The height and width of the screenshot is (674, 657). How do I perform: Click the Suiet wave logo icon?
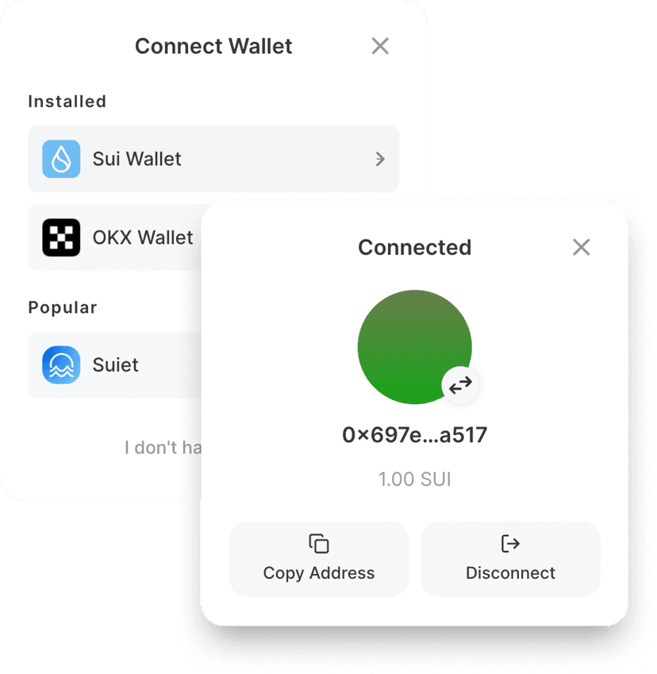pyautogui.click(x=61, y=364)
